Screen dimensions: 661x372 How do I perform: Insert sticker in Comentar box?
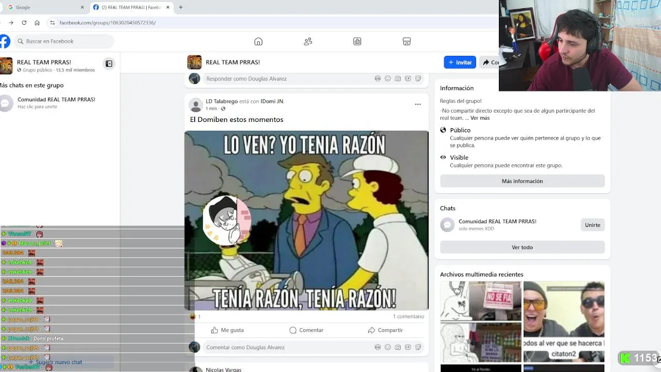click(x=418, y=347)
